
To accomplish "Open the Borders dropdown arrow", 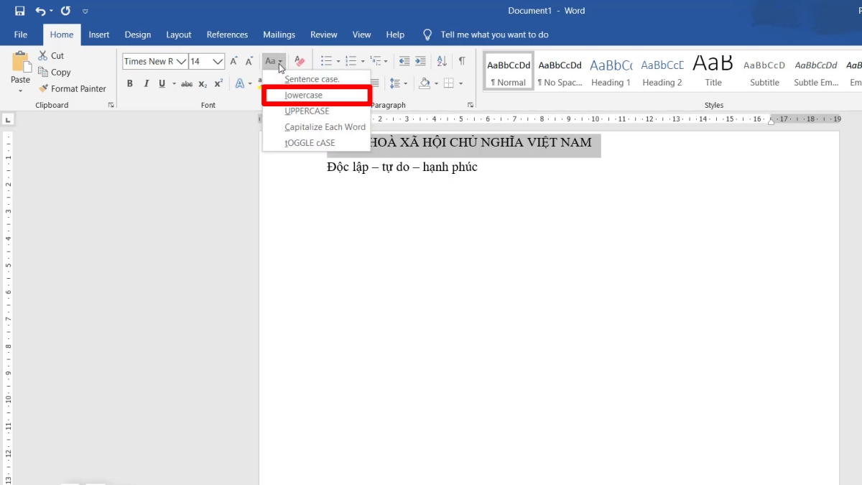I will [460, 83].
